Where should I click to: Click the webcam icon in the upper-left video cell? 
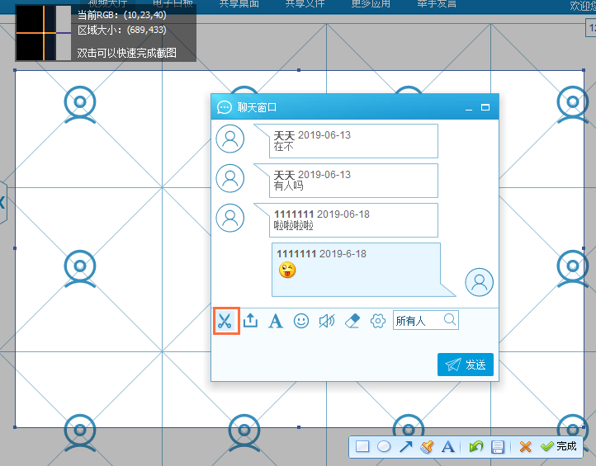click(x=80, y=106)
